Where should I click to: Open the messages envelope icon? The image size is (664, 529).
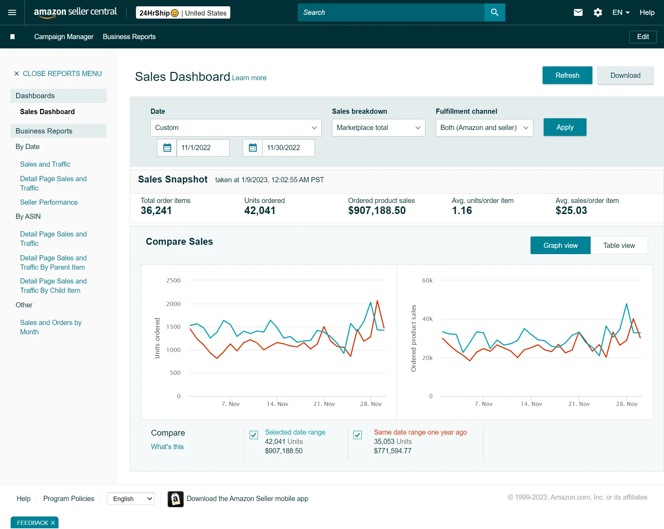[x=578, y=12]
